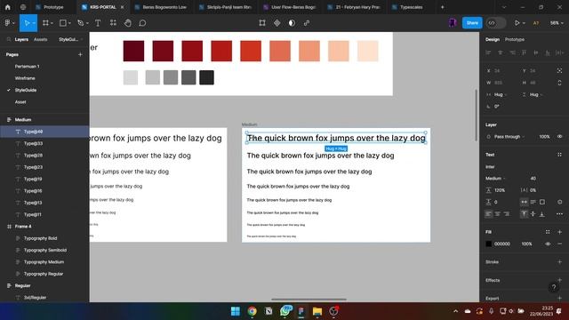Open the present options arrow
Screen dimensions: 569x320
tap(524, 23)
